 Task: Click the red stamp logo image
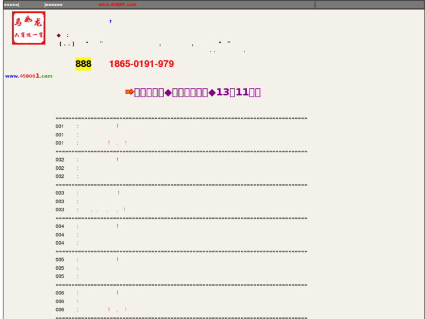coord(29,28)
